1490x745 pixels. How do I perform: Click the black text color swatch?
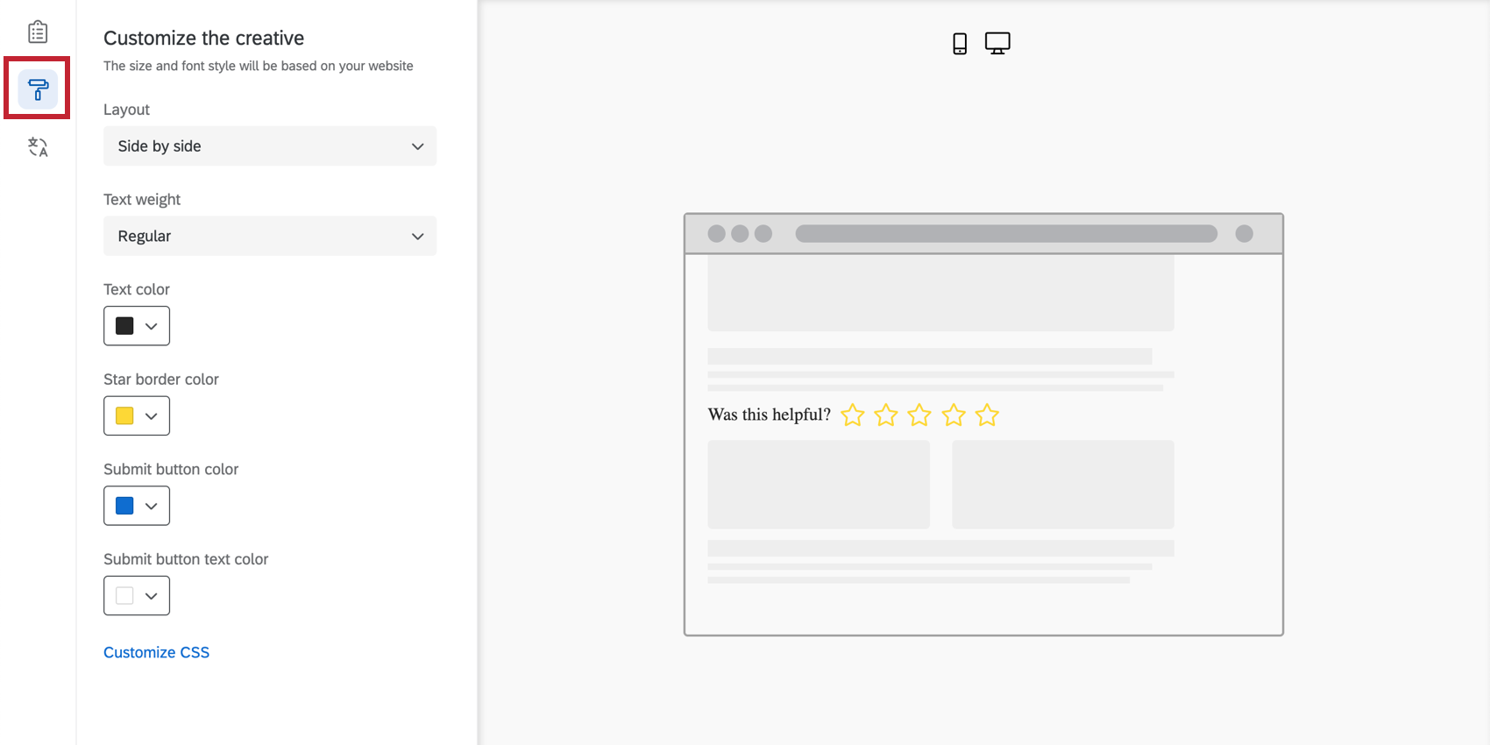click(124, 326)
